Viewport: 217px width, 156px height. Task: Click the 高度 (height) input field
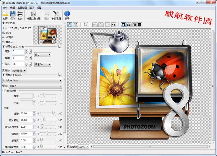click(x=18, y=58)
